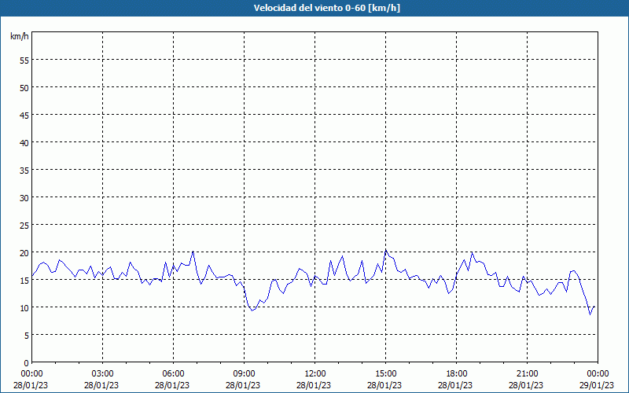The height and width of the screenshot is (393, 629).
Task: Click the 0 value on the y-axis
Action: [x=27, y=363]
